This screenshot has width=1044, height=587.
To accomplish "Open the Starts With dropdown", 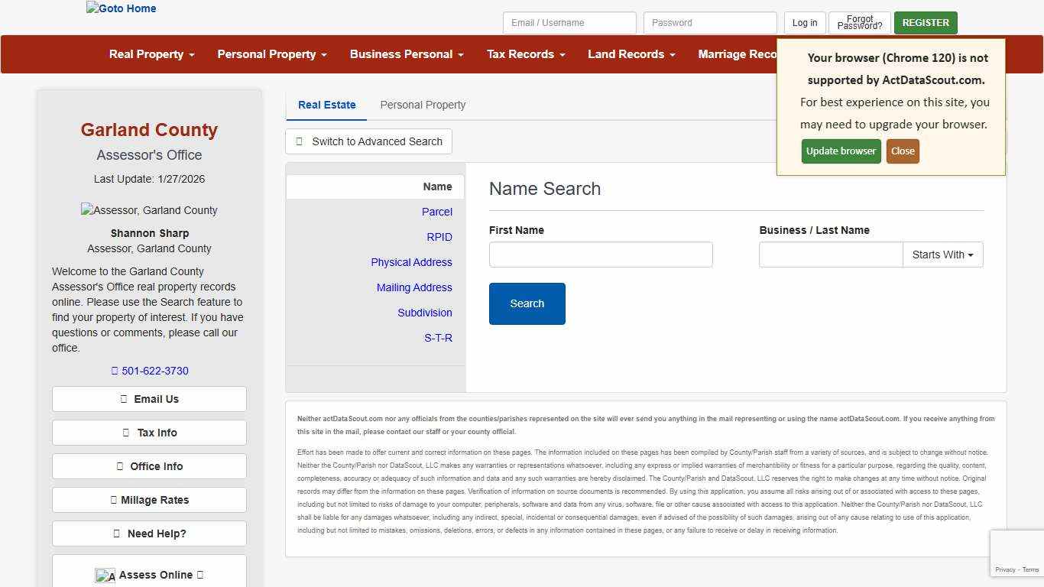I will point(942,255).
